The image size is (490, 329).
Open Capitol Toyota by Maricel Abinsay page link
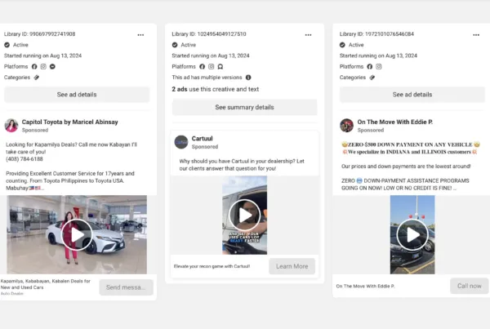click(x=69, y=122)
